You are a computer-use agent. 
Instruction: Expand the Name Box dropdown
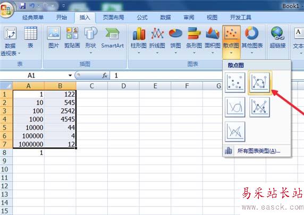70,75
